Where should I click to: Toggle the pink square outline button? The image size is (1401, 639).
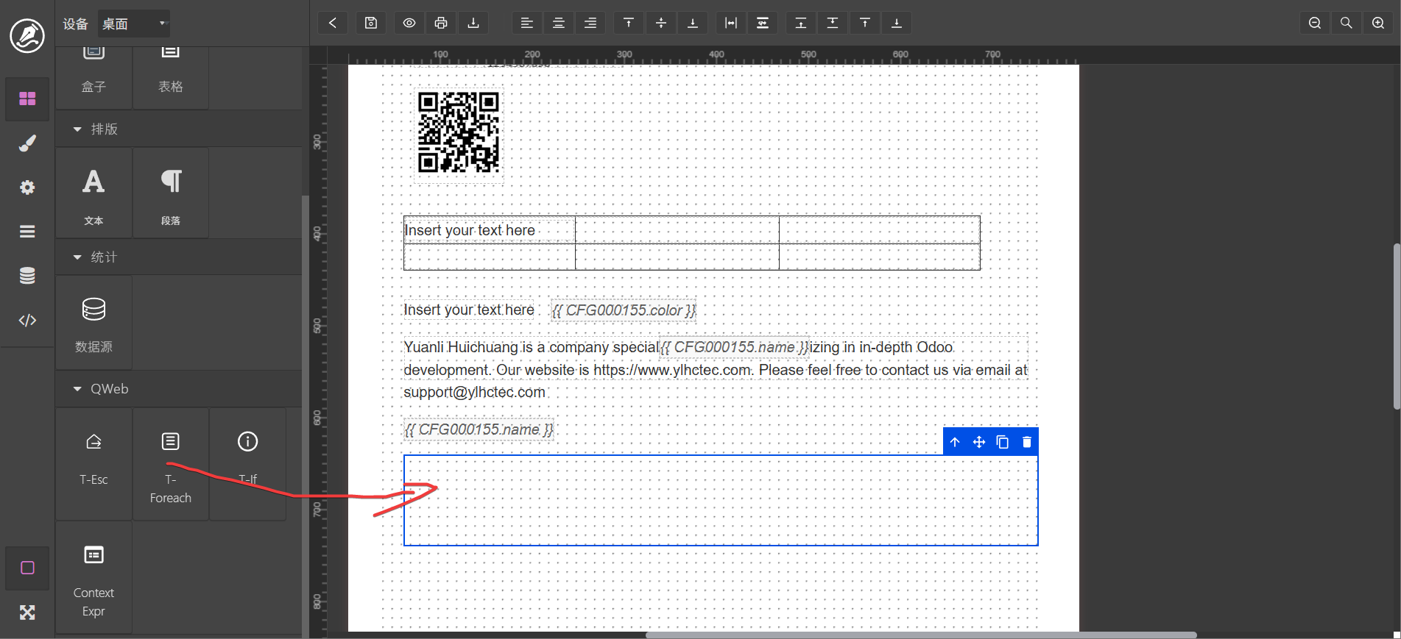pyautogui.click(x=27, y=568)
